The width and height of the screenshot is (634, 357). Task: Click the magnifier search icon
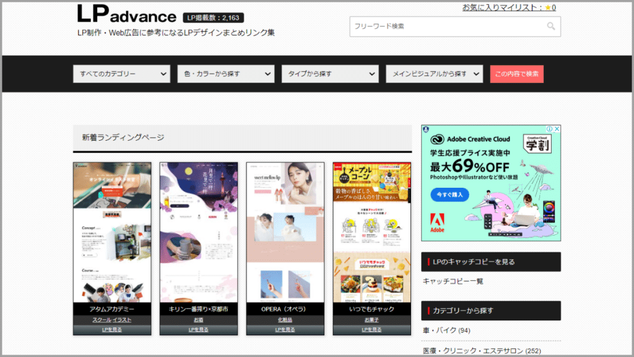[x=550, y=27]
